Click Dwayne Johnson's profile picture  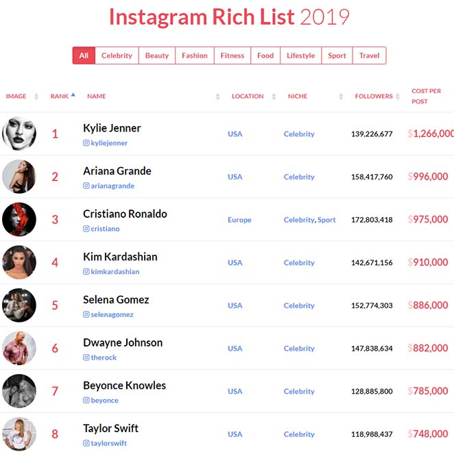coord(19,348)
